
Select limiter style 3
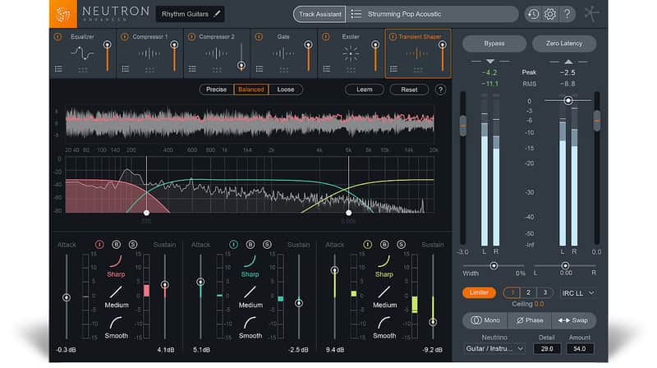544,292
